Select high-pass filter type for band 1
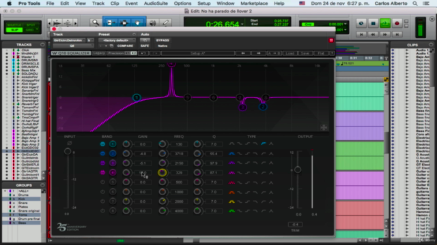437x245 pixels. (264, 144)
